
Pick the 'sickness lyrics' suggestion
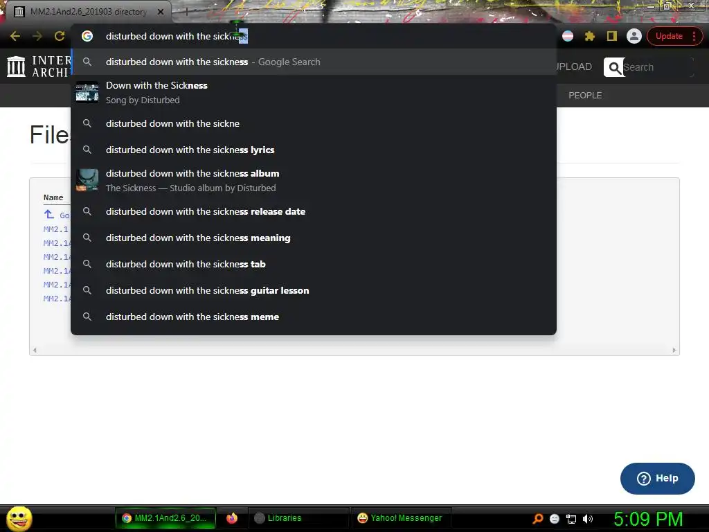[x=314, y=150]
